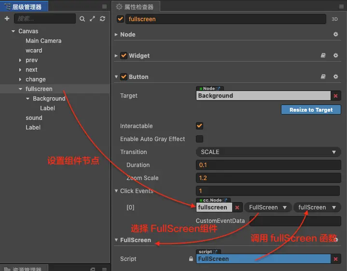Open Button component gear menu
The height and width of the screenshot is (271, 347).
[336, 77]
